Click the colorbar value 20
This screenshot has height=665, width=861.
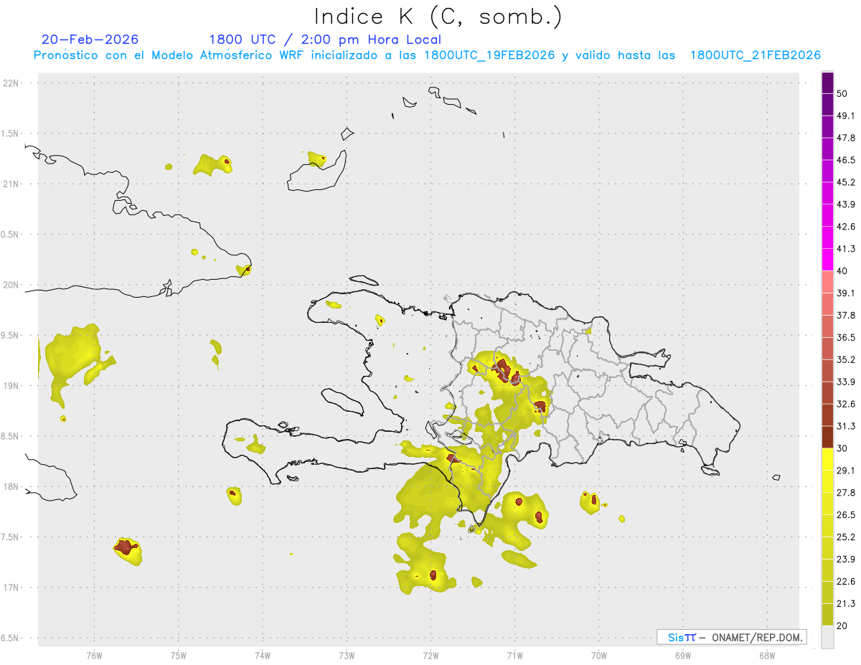coord(842,626)
